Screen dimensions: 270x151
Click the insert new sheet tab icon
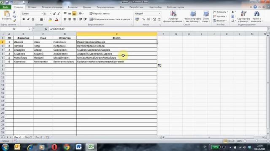click(x=48, y=137)
